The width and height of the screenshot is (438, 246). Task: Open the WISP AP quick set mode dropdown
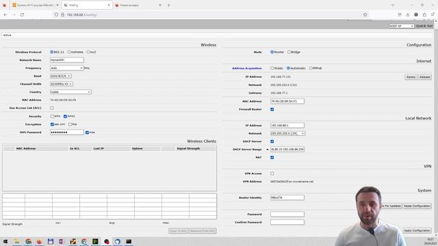(x=402, y=26)
